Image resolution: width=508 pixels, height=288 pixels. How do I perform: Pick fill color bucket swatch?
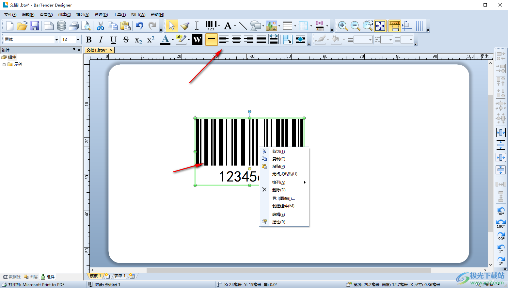[x=335, y=40]
